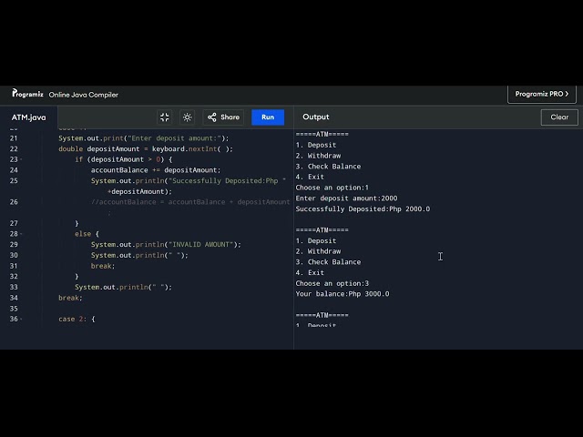This screenshot has width=583, height=437.
Task: Click output line 'Choose an option:1'
Action: [332, 188]
